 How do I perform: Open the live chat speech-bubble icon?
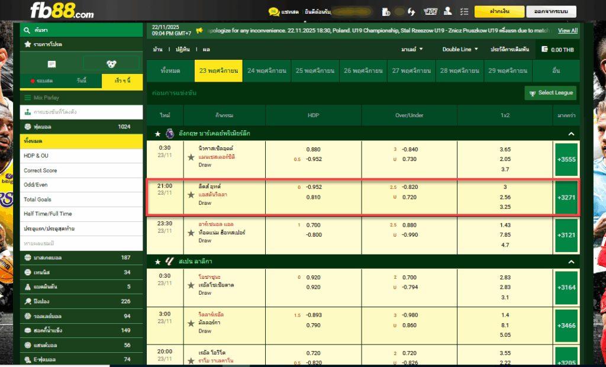274,12
